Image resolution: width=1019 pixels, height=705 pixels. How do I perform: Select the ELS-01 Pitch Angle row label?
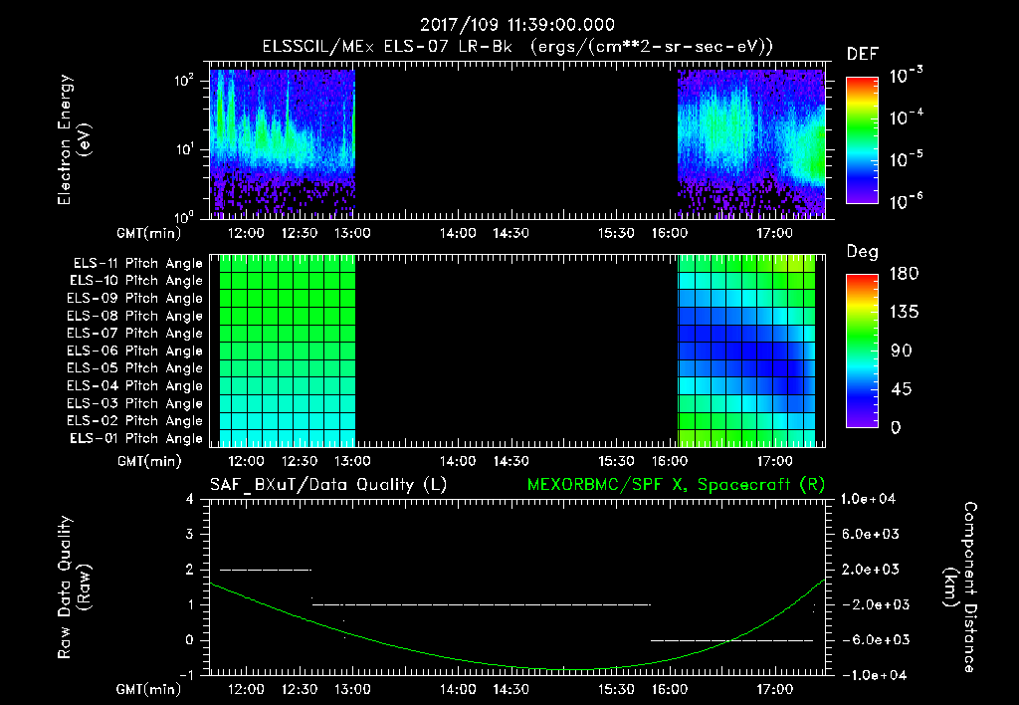click(136, 438)
